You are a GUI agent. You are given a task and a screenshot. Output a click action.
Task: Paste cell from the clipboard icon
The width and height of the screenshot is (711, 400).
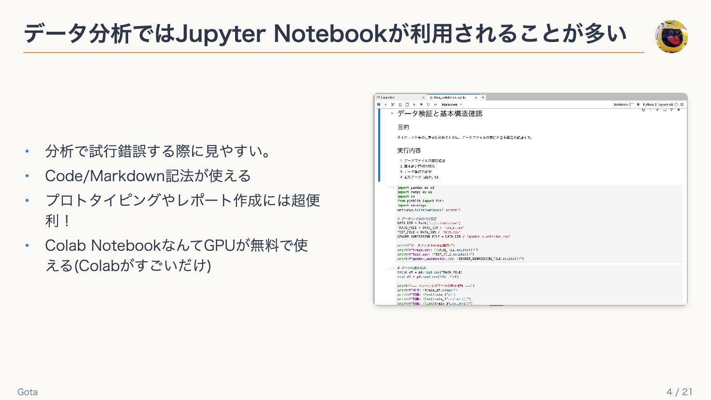[x=407, y=104]
